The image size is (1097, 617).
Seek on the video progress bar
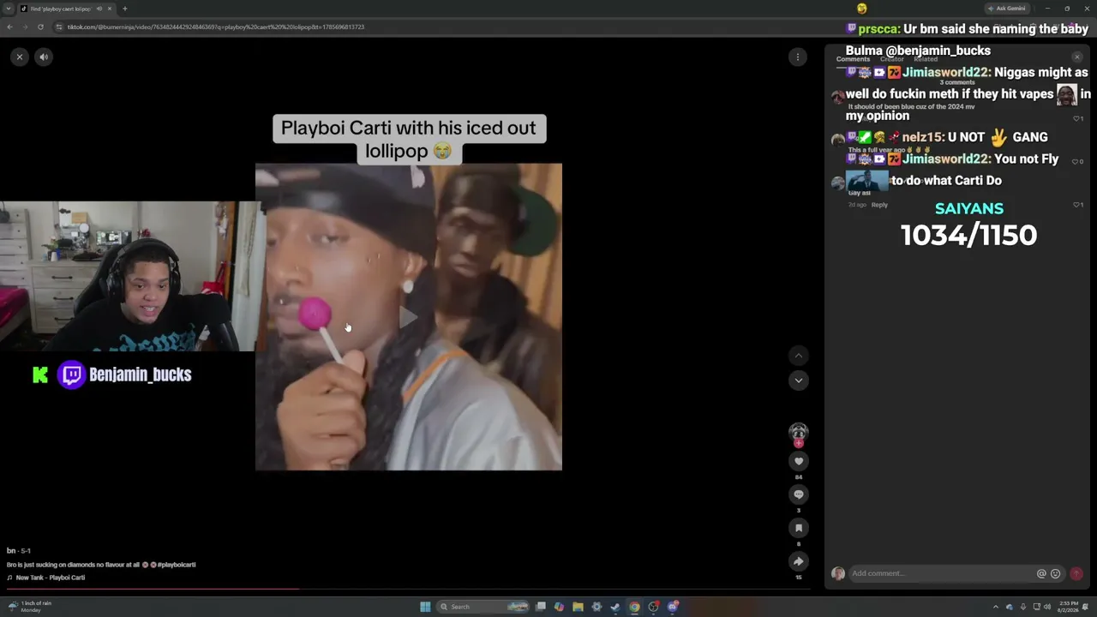pos(410,590)
